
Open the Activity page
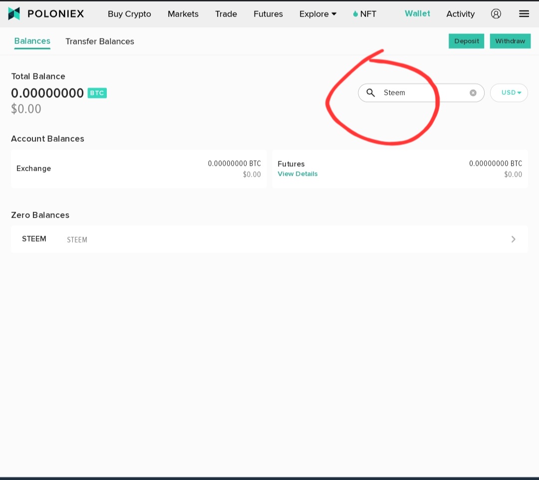[460, 14]
